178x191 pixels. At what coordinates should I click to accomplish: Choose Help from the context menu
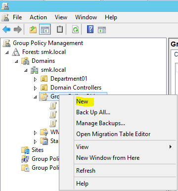tap(82, 184)
